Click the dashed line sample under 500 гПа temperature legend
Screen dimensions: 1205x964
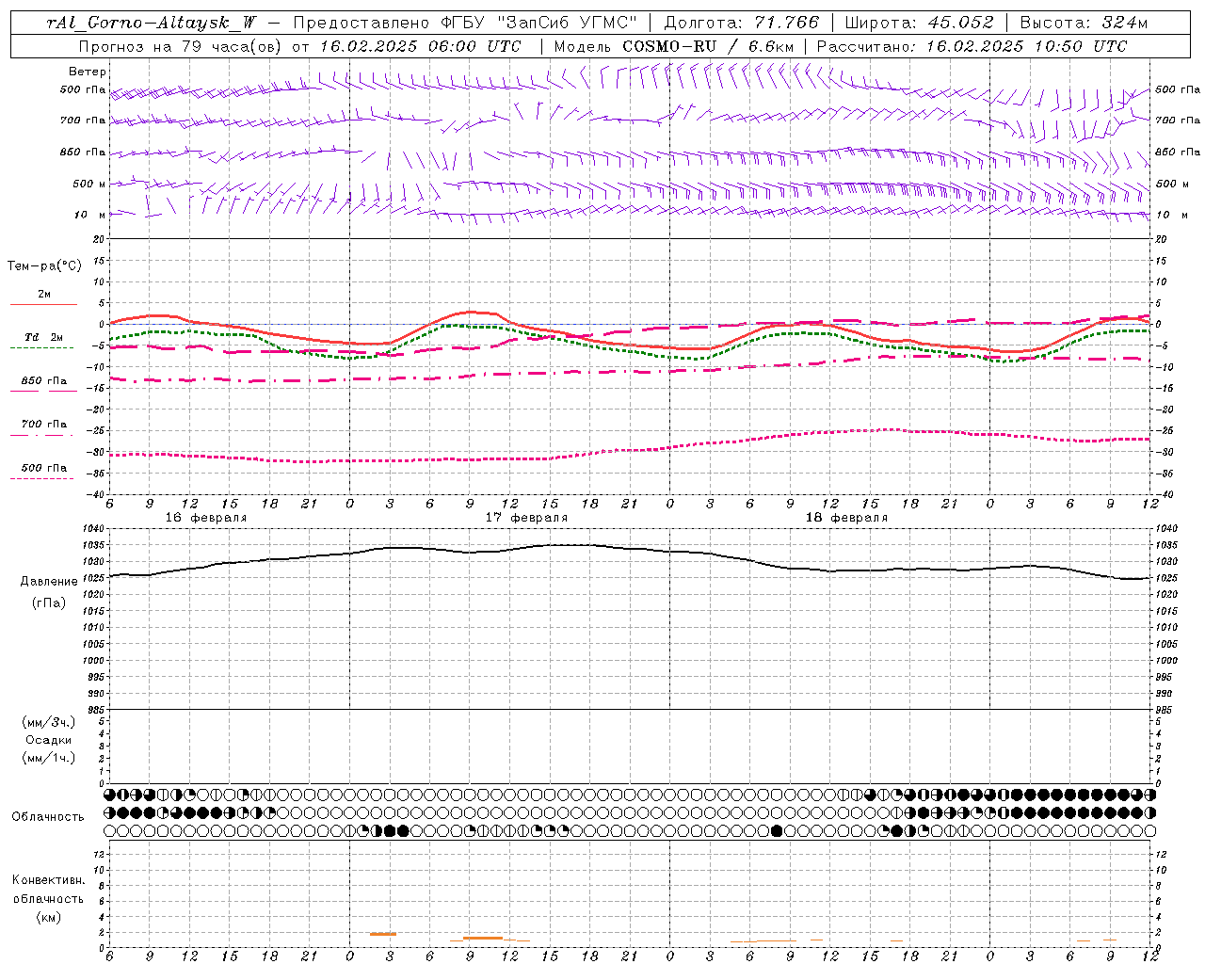(41, 479)
